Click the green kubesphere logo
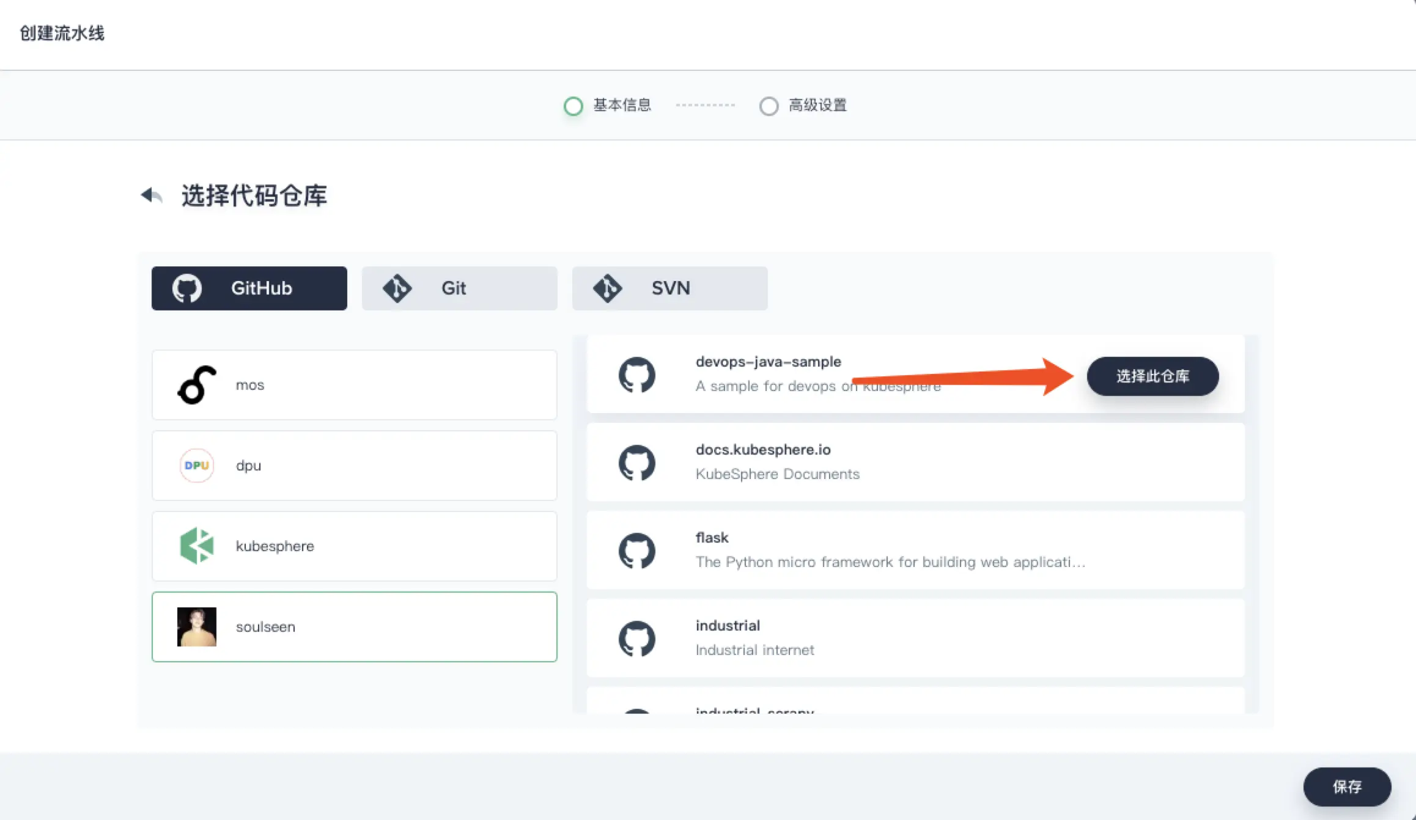1416x820 pixels. pyautogui.click(x=197, y=546)
